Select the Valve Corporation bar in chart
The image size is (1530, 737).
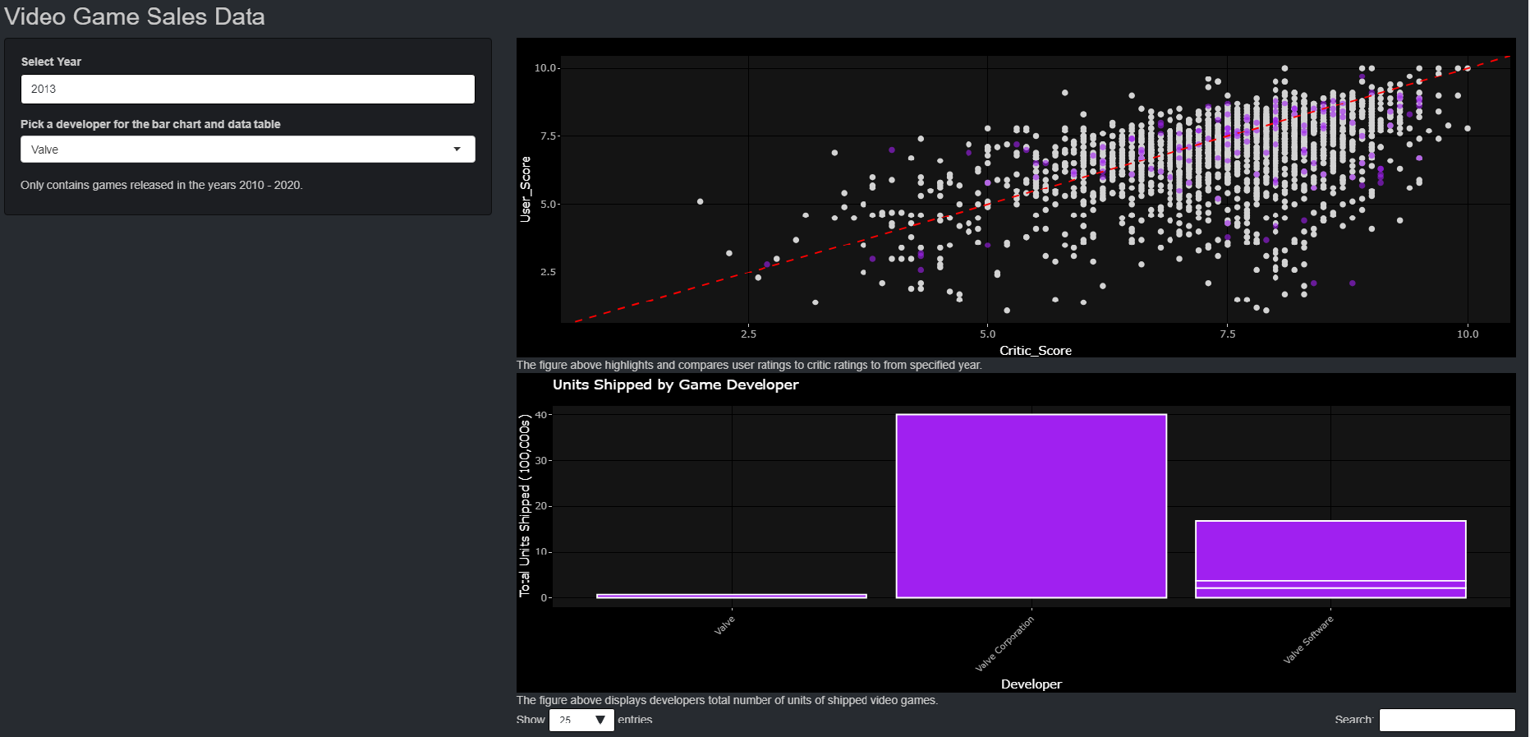(x=1031, y=505)
